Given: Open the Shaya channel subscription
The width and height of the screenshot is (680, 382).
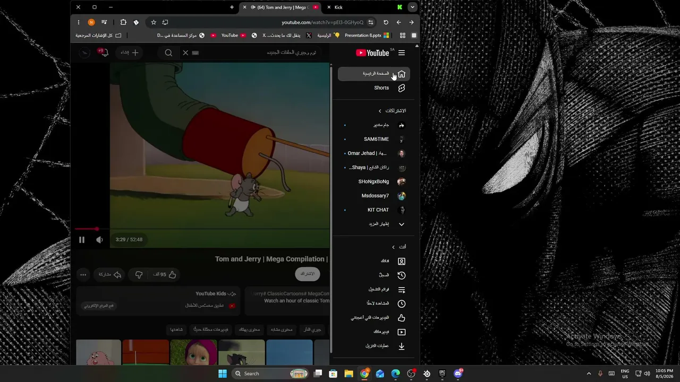Looking at the screenshot, I should click(374, 168).
